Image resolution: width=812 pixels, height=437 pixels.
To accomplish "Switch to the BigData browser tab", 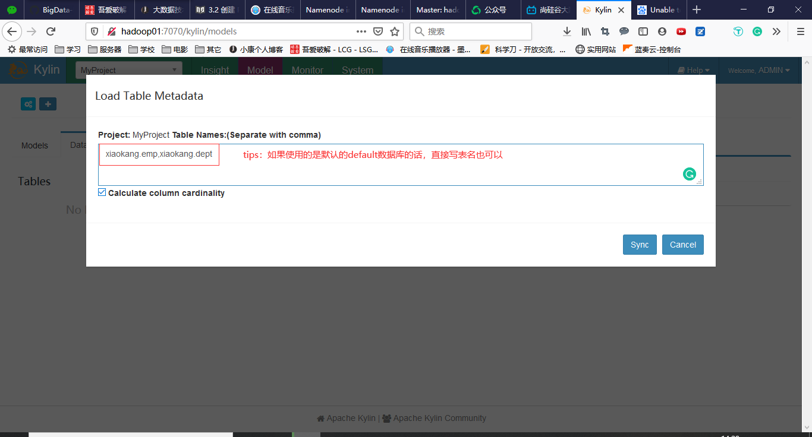I will (51, 10).
